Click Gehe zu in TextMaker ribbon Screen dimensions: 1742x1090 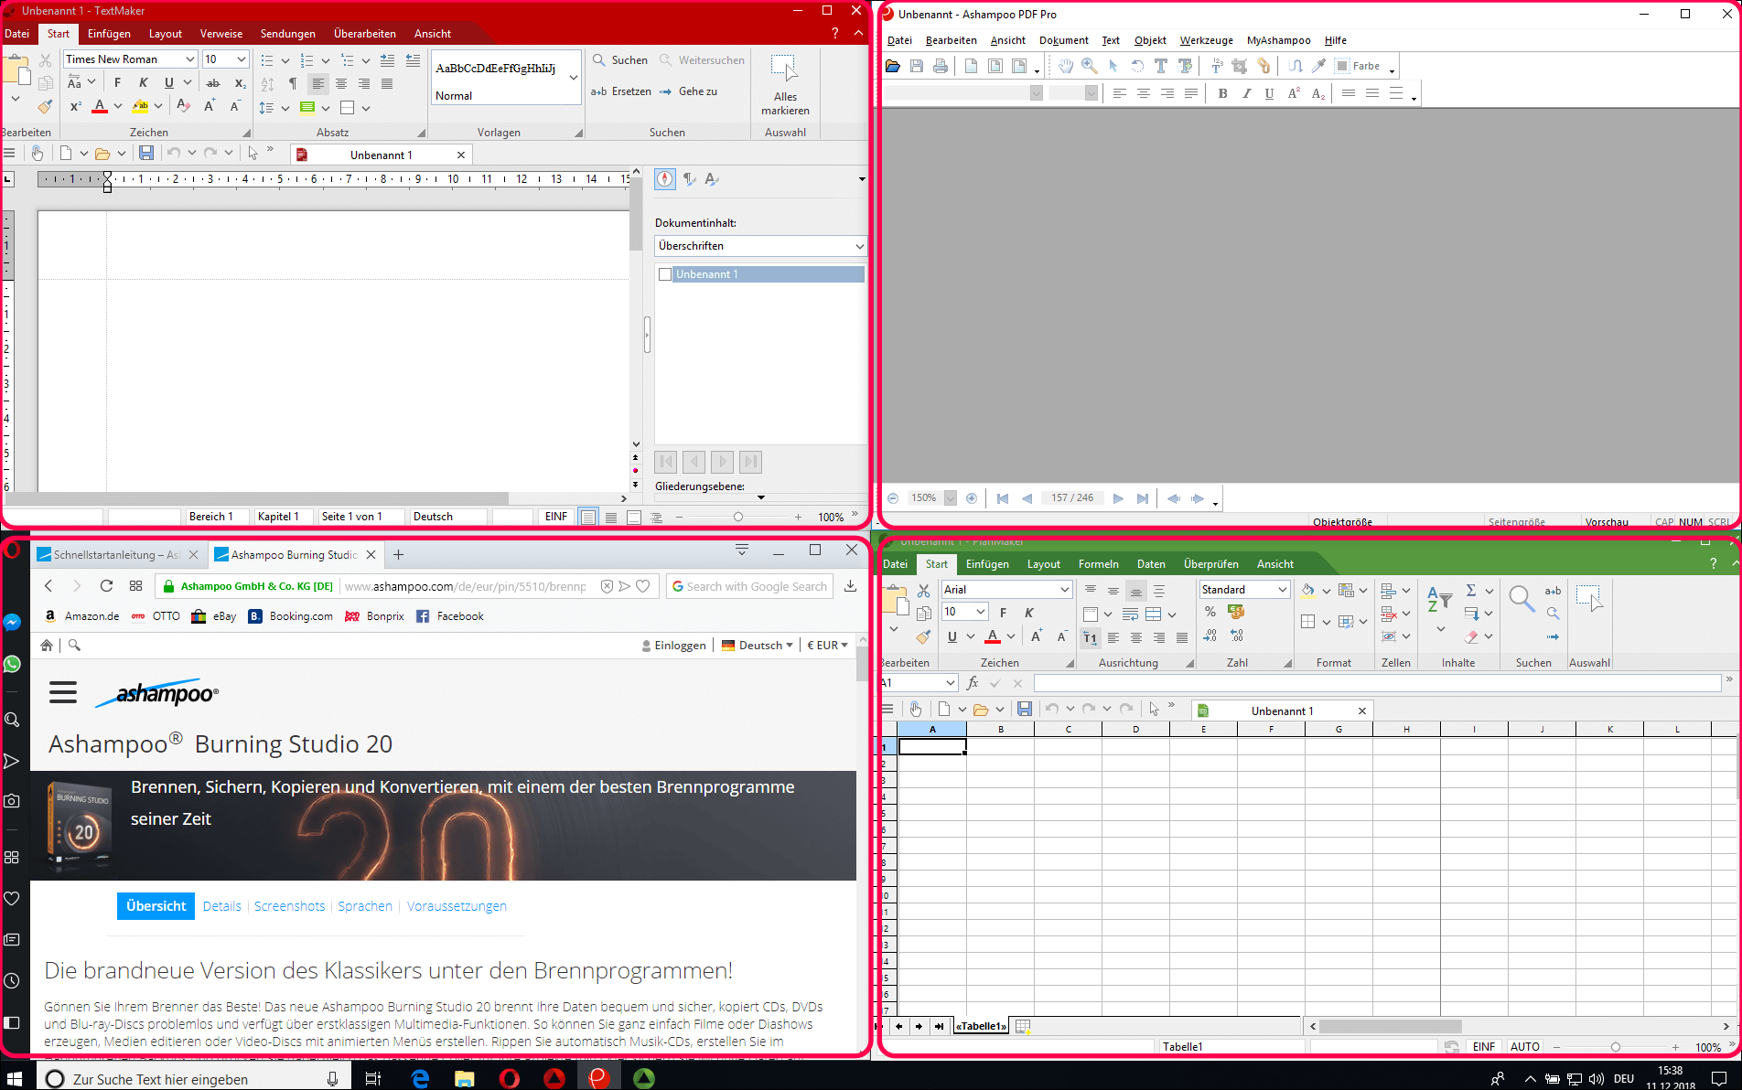click(x=688, y=91)
